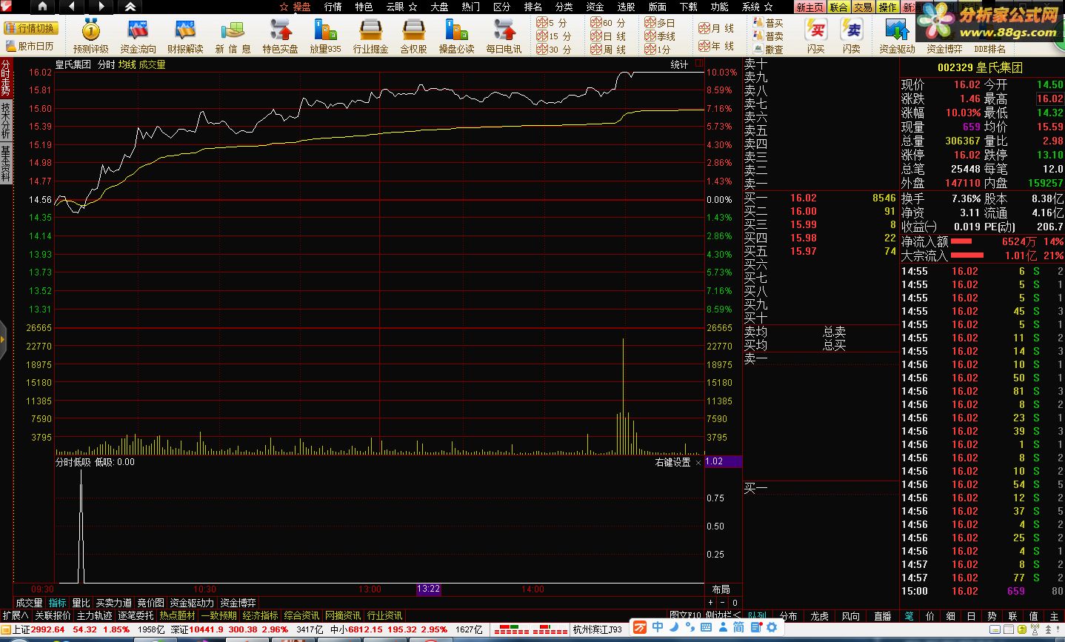This screenshot has height=642, width=1065.
Task: Click the 交易 button
Action: (x=863, y=7)
